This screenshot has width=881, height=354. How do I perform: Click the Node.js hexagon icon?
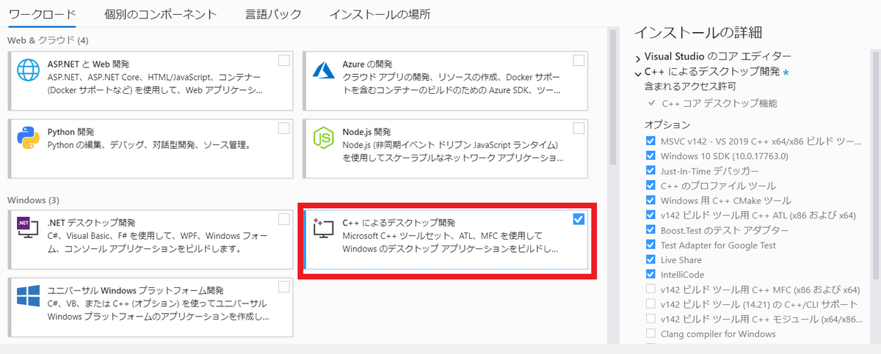click(324, 137)
